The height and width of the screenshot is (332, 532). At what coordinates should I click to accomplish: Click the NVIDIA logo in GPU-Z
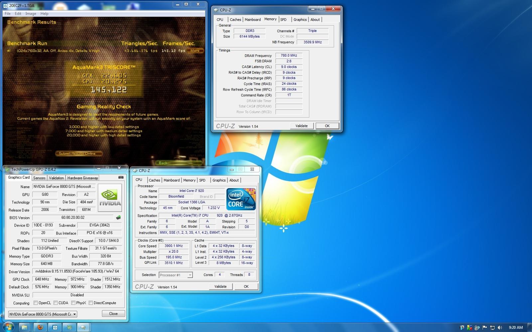click(x=110, y=198)
